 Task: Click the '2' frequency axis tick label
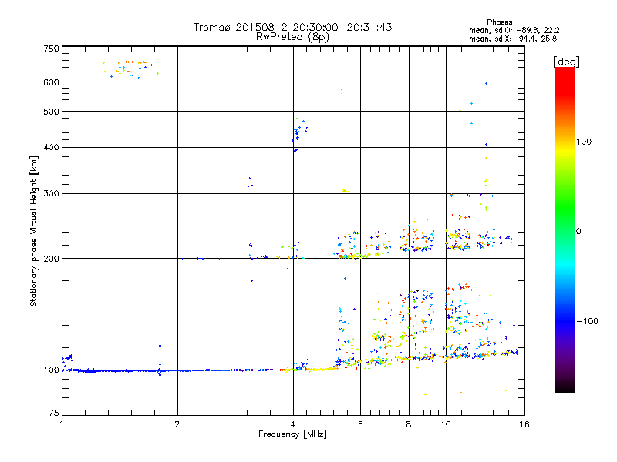tap(177, 424)
